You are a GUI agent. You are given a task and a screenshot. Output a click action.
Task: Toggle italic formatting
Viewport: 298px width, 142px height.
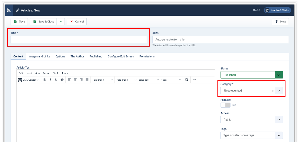click(50, 80)
